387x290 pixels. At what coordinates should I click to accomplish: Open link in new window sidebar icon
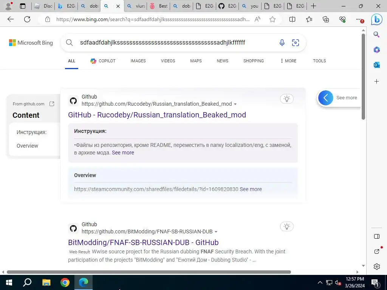(377, 251)
